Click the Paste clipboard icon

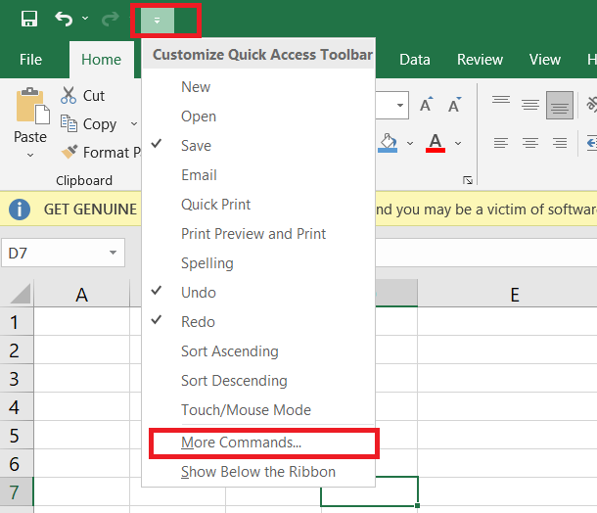tap(32, 106)
